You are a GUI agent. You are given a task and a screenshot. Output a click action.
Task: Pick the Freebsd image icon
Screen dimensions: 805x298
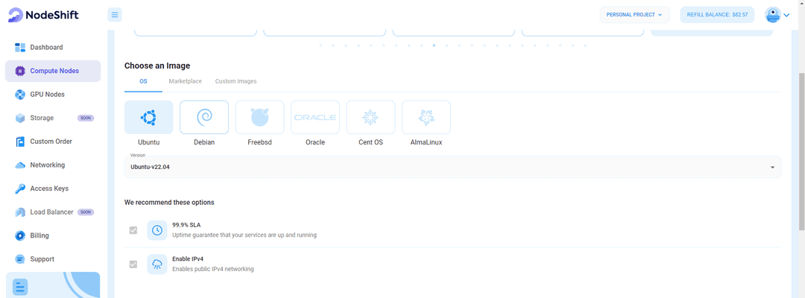click(x=259, y=117)
